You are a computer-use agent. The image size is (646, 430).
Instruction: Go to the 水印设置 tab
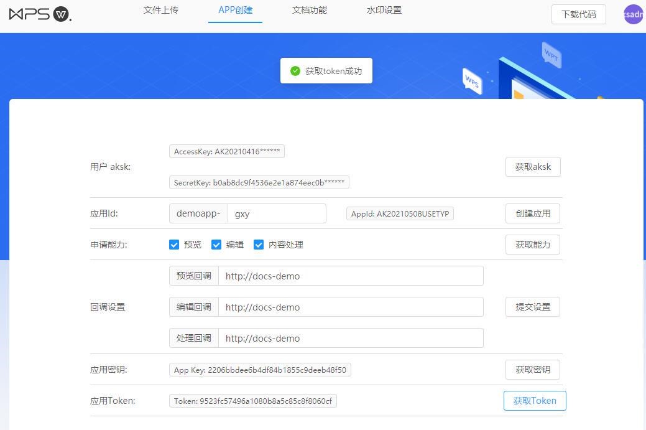[384, 11]
